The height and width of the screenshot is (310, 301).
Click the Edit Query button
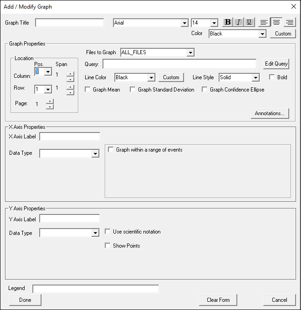pos(276,64)
